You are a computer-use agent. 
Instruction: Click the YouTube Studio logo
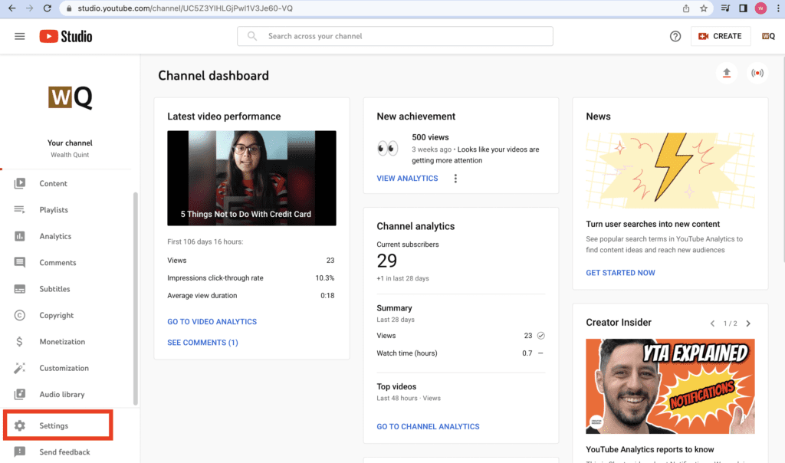pyautogui.click(x=66, y=37)
